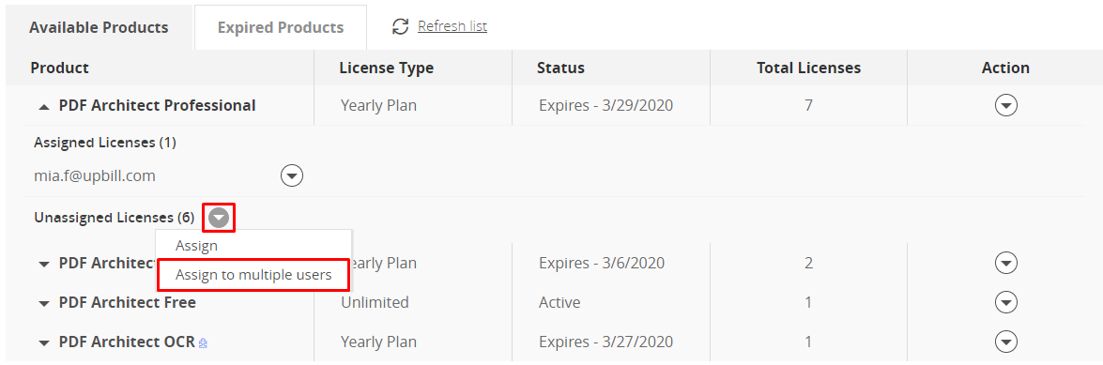Choose Assign to multiple users option
The width and height of the screenshot is (1103, 365).
click(253, 275)
